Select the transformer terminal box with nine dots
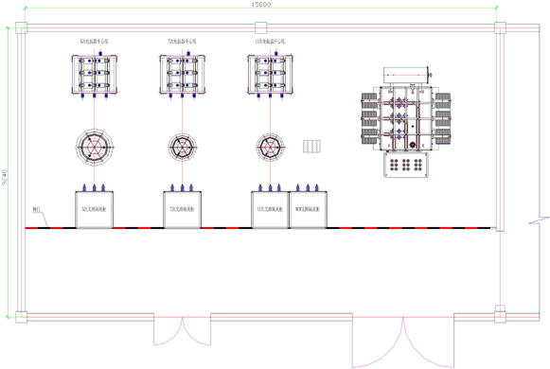 tap(406, 165)
